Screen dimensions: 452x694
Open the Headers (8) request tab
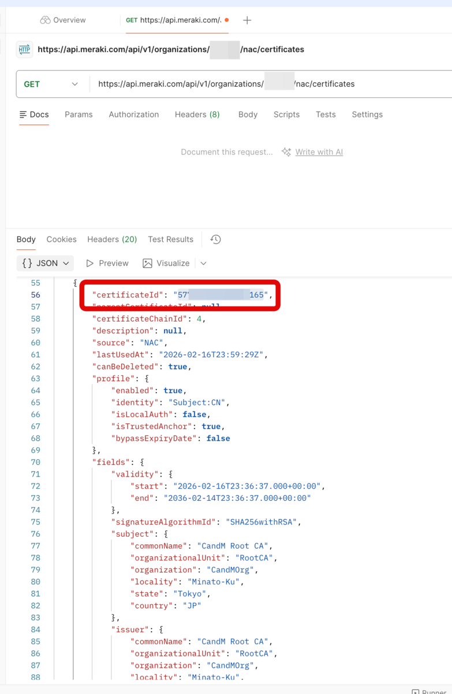point(197,115)
